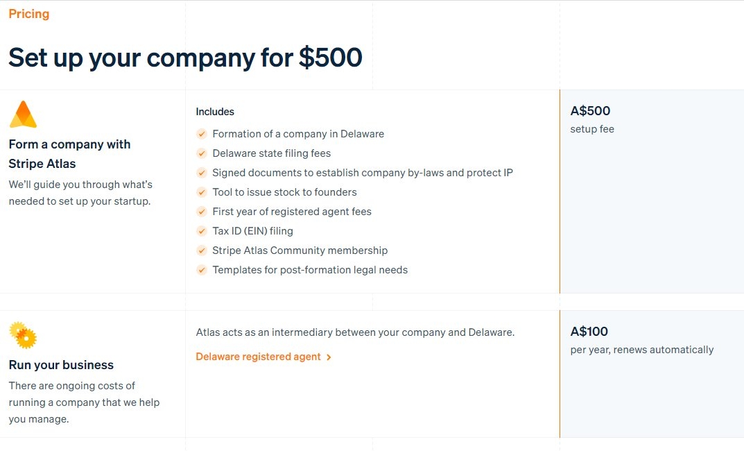Click checkmark icon beside Delaware state filing fees
This screenshot has height=451, width=744.
[202, 153]
